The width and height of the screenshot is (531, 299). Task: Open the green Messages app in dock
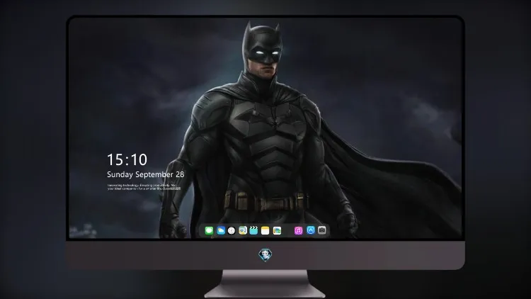[209, 230]
